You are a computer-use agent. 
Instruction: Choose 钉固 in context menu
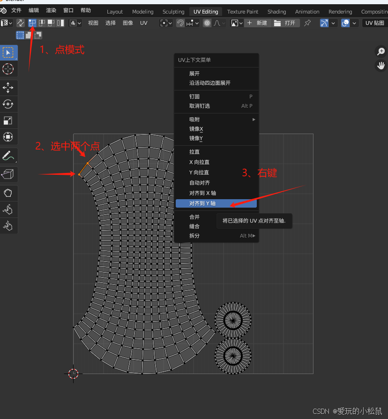coord(216,97)
